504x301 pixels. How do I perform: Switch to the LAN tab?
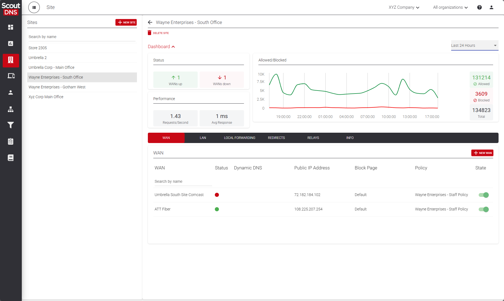point(203,138)
